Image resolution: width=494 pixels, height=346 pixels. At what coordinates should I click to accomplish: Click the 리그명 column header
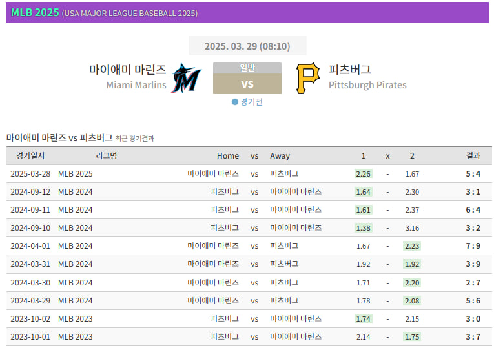tap(106, 156)
